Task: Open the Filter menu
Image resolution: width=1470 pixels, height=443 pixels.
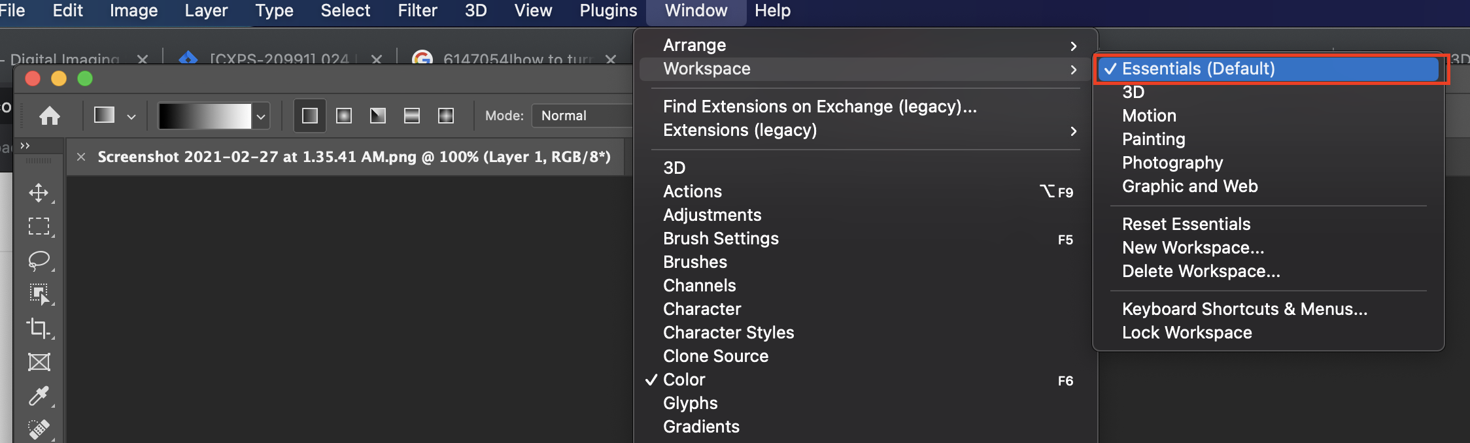Action: 417,11
